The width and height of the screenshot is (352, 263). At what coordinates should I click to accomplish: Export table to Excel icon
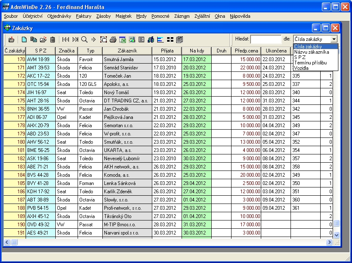(x=122, y=40)
